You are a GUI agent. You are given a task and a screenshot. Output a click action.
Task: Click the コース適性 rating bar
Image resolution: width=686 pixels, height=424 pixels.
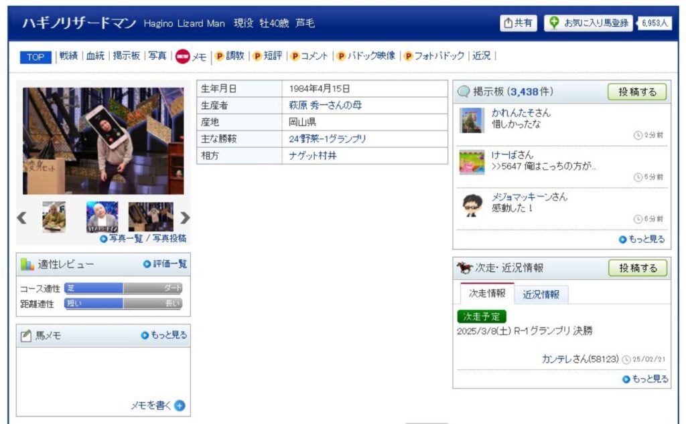pyautogui.click(x=123, y=288)
